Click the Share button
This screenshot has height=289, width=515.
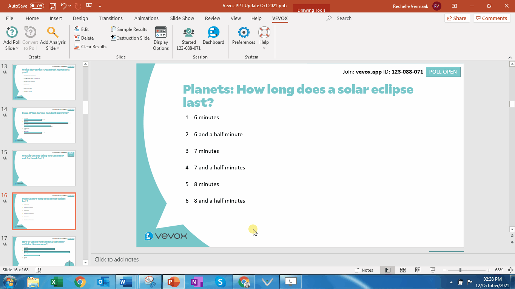point(456,18)
